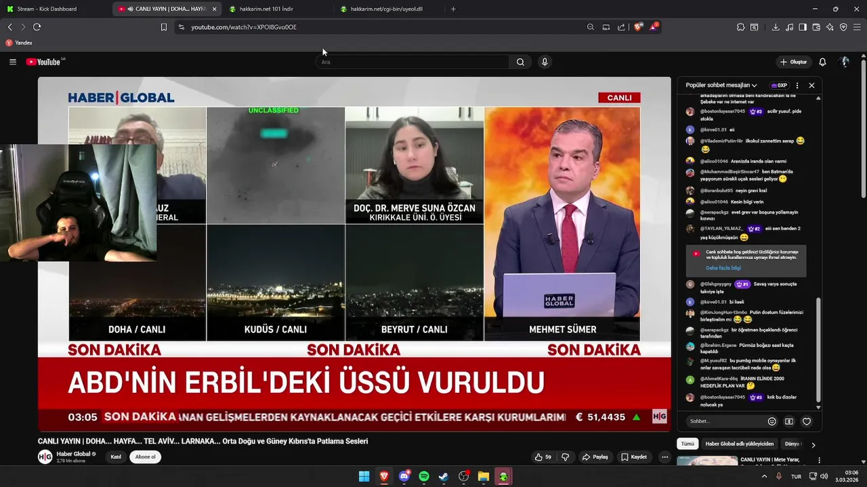Open a new browser tab
Image resolution: width=867 pixels, height=487 pixels.
click(x=453, y=9)
